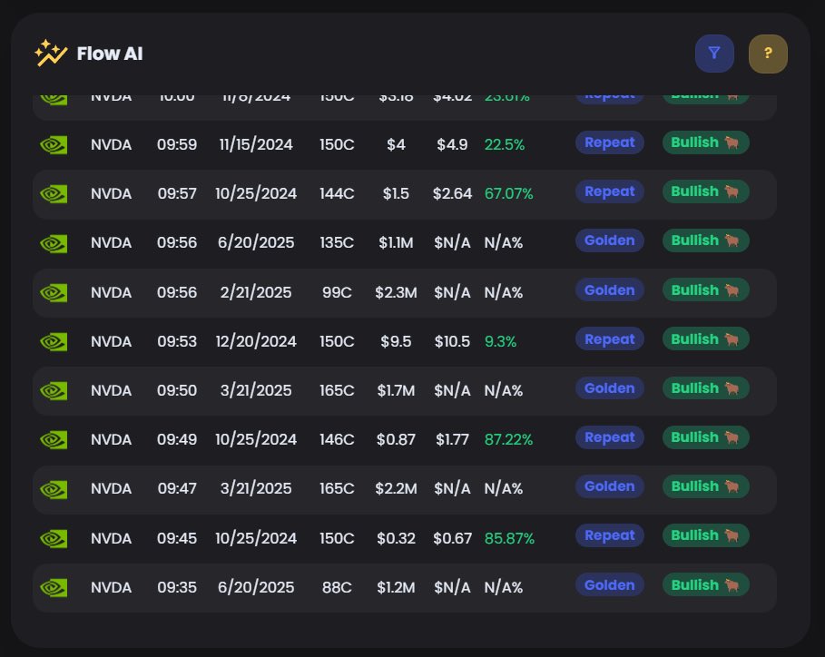Click the Golden tag in the 09:47 row

(610, 486)
